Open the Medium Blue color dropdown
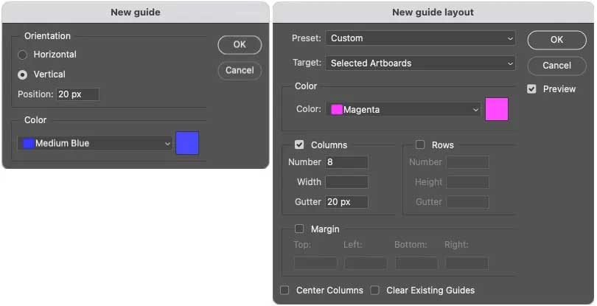 (95, 144)
